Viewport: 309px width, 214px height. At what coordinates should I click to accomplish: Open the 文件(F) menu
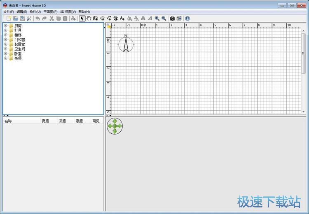point(9,12)
